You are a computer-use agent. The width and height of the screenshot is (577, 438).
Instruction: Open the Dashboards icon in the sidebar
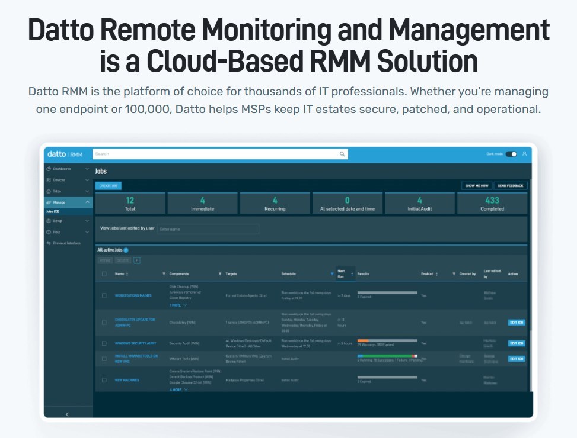(x=48, y=169)
